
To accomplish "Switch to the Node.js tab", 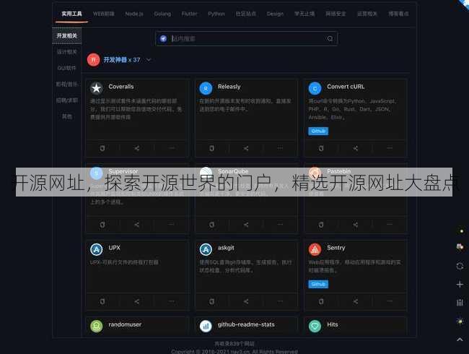I will click(x=134, y=14).
